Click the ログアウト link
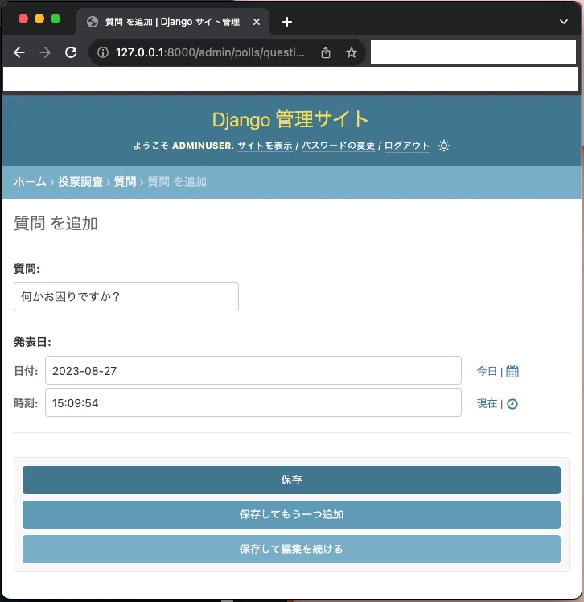 pos(407,146)
